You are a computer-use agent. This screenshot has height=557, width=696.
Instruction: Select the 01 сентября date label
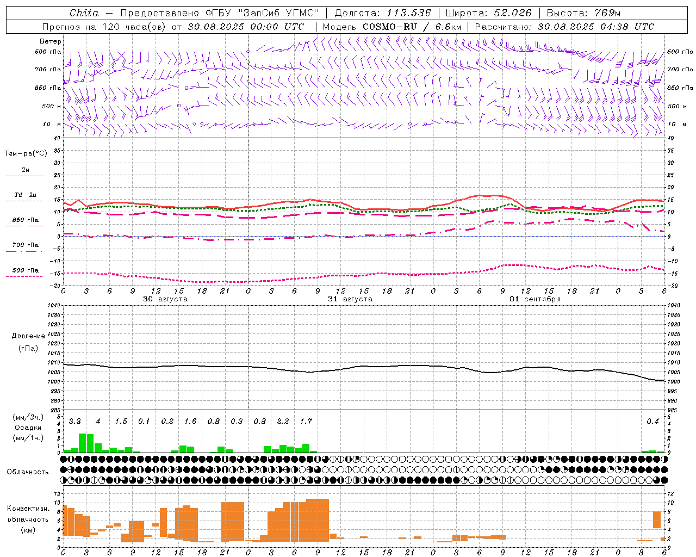pyautogui.click(x=535, y=299)
